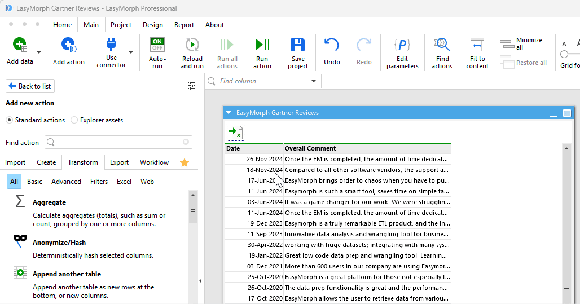The height and width of the screenshot is (304, 580).
Task: Open the action panel settings sliders icon
Action: click(x=191, y=86)
